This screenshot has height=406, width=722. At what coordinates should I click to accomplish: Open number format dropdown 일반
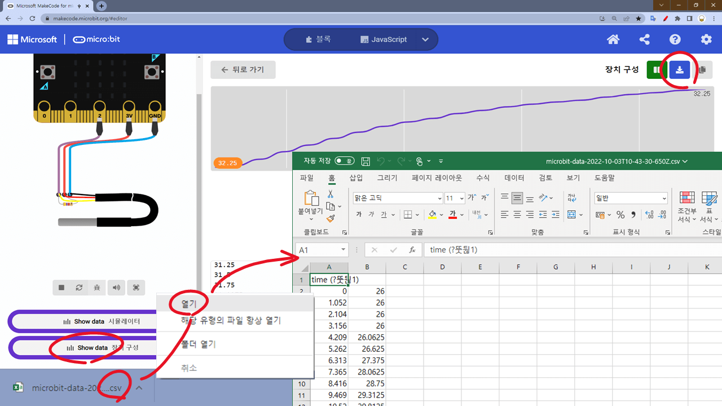(664, 198)
